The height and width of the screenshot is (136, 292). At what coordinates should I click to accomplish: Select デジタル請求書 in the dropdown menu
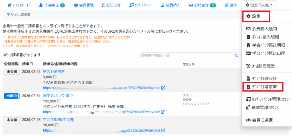click(263, 86)
